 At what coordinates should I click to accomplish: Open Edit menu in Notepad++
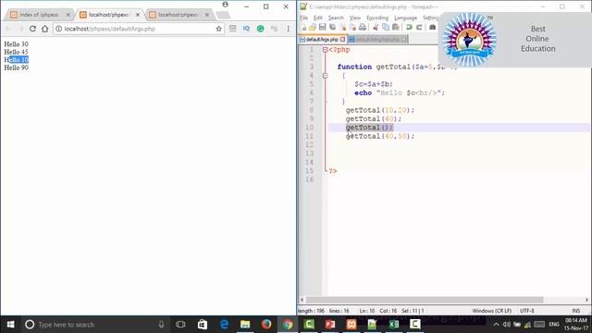pos(318,18)
